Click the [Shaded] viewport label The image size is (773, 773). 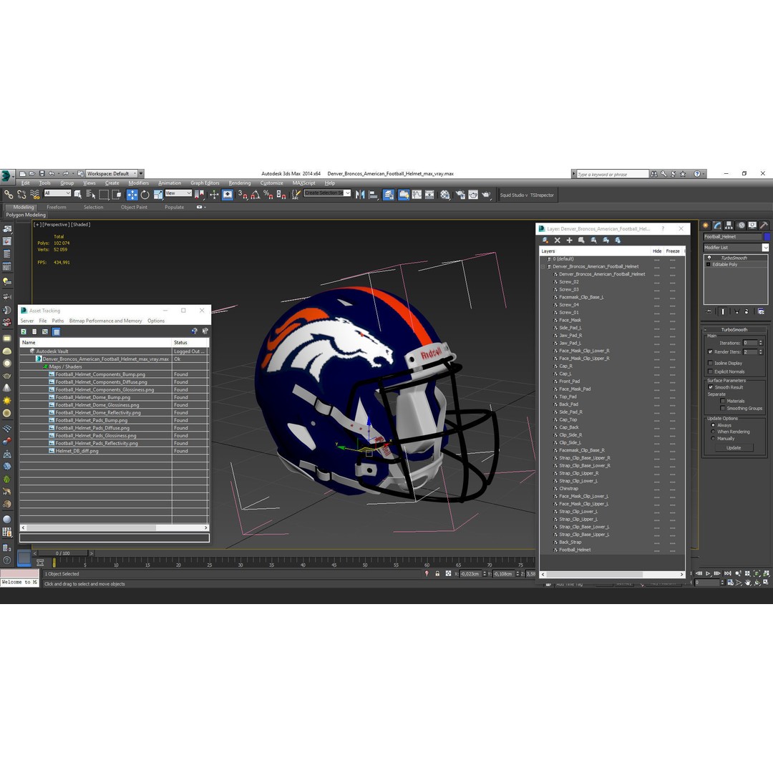point(82,225)
